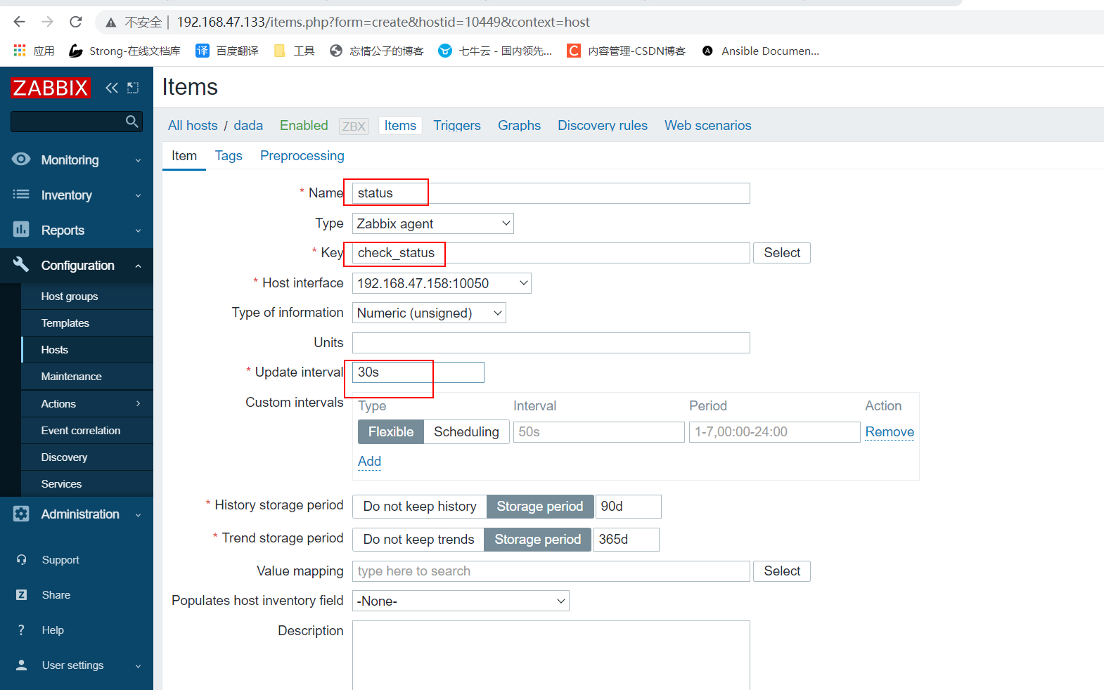Click the Help question mark icon
Image resolution: width=1104 pixels, height=690 pixels.
coord(21,630)
